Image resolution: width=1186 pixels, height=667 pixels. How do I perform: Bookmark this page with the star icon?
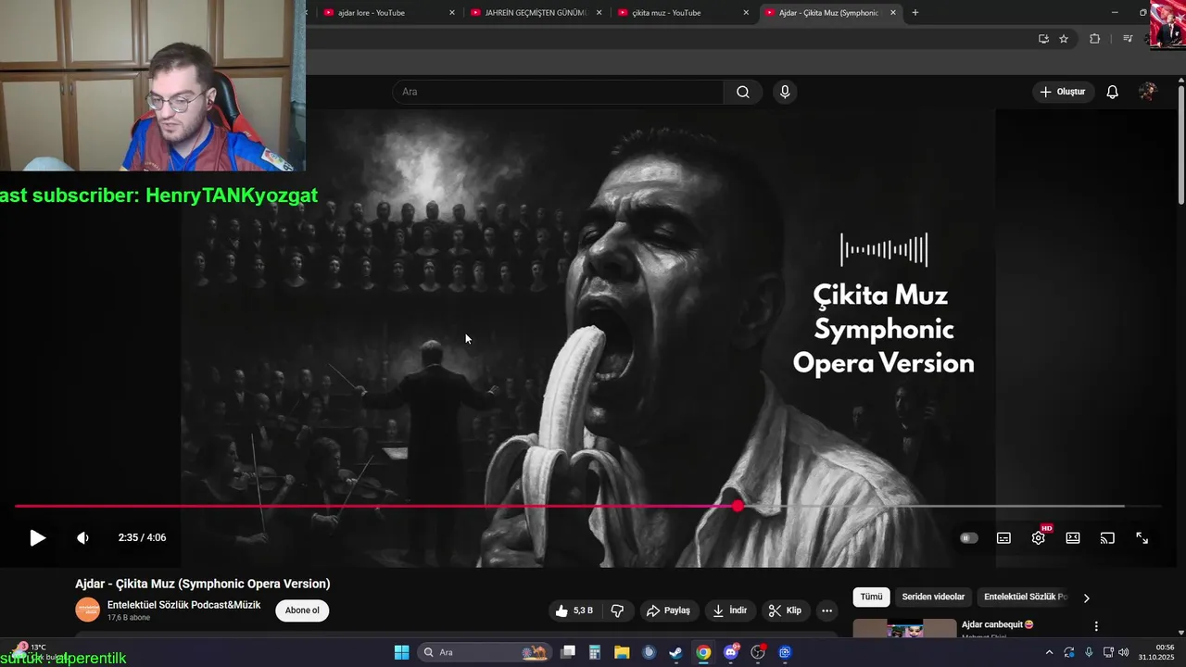(1064, 39)
